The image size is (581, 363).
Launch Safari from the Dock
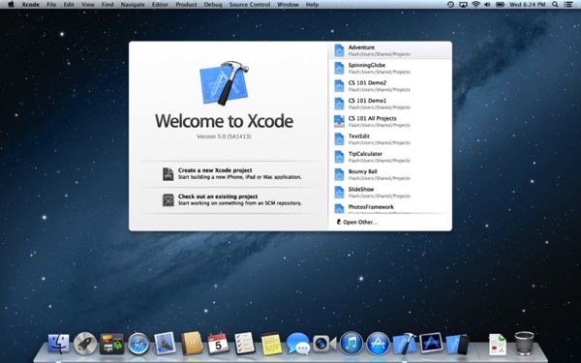(x=138, y=344)
